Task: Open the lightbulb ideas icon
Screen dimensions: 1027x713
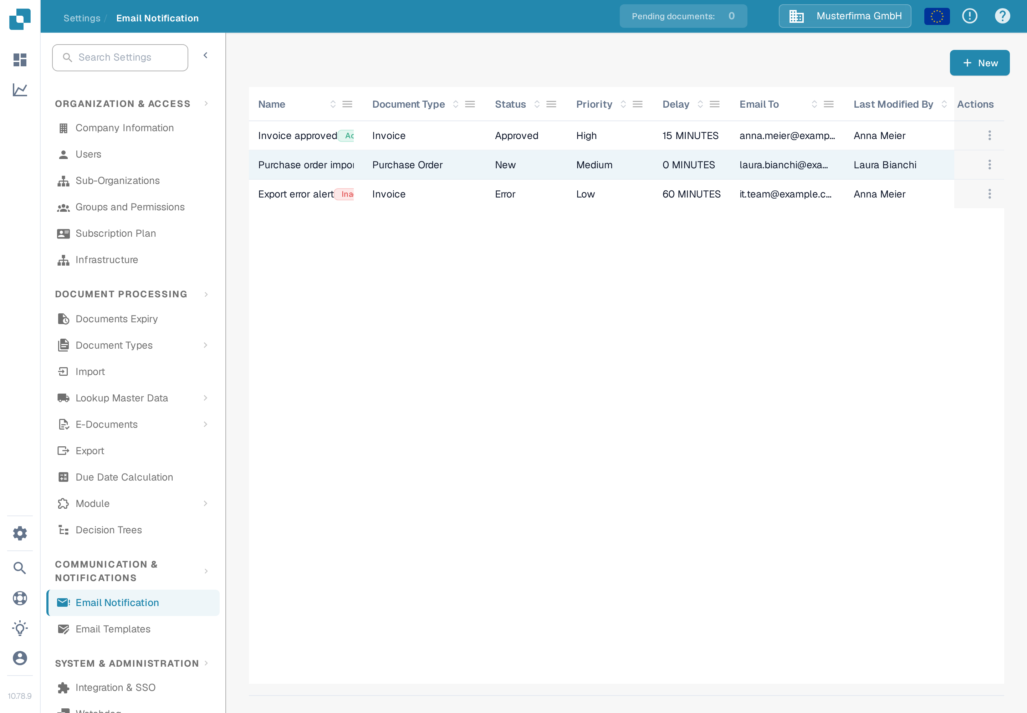Action: [x=20, y=628]
